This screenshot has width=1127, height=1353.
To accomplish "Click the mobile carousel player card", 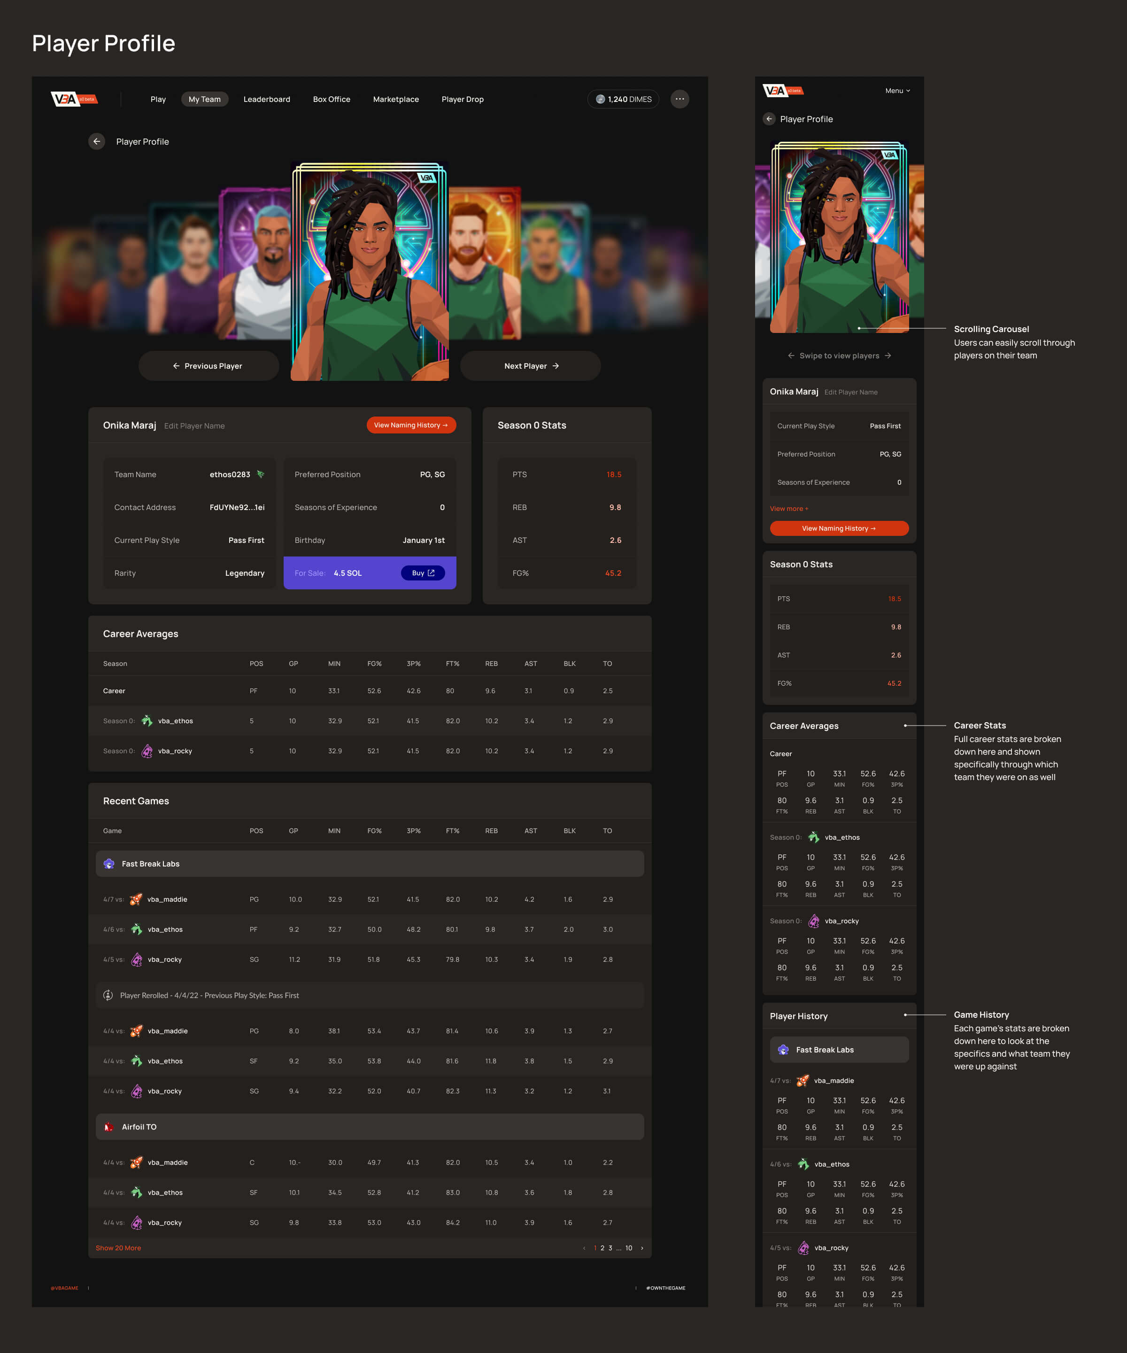I will click(x=840, y=237).
